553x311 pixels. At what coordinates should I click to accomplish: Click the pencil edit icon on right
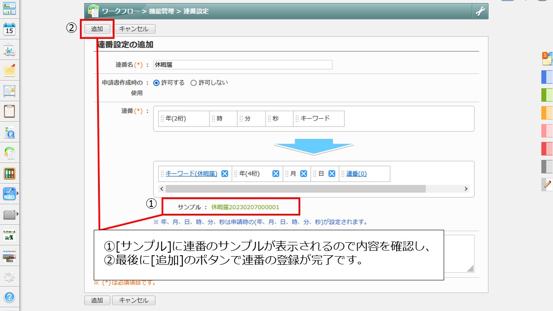547,184
